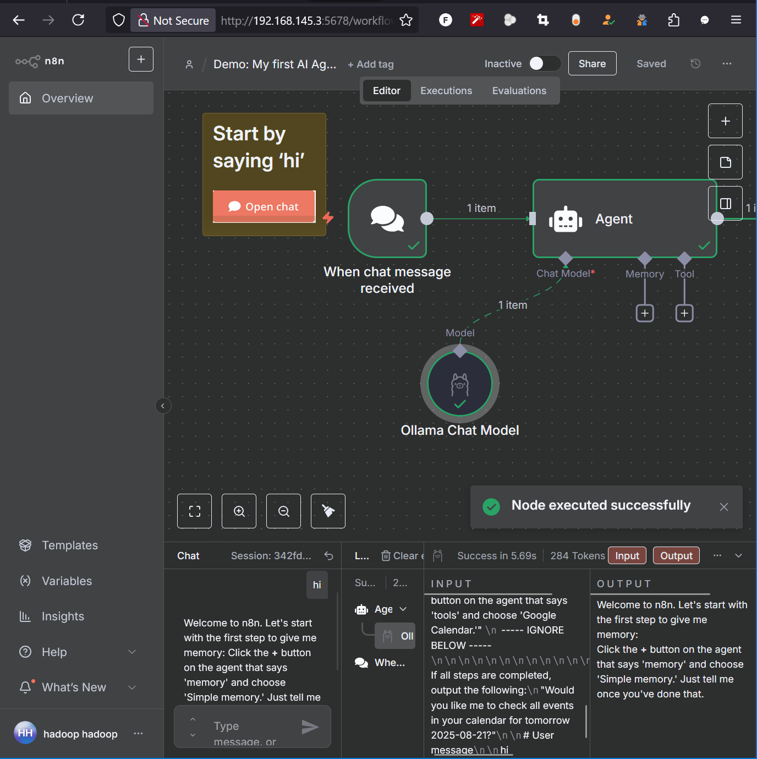This screenshot has width=757, height=759.
Task: Open the side panel icon on the canvas
Action: [x=725, y=204]
